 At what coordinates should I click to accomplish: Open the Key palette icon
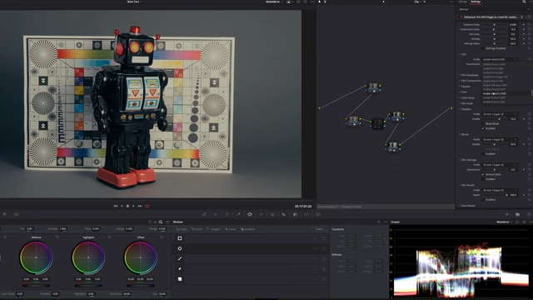tap(295, 214)
